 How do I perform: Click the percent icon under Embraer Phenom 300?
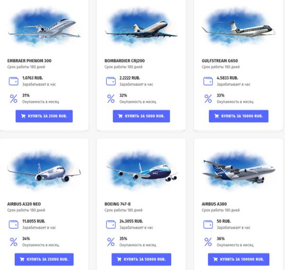[x=13, y=99]
